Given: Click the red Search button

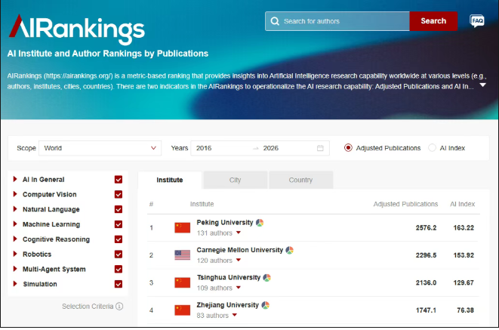Looking at the screenshot, I should point(433,21).
